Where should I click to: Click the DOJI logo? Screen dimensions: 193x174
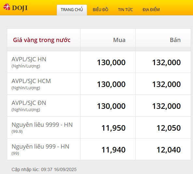click(15, 7)
